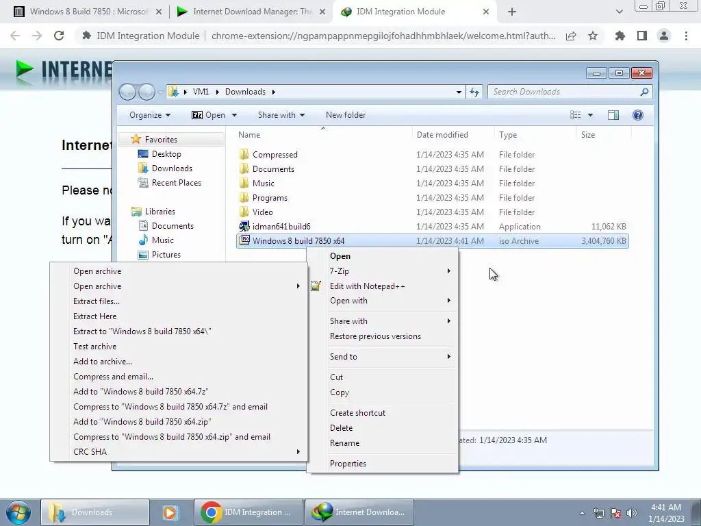The height and width of the screenshot is (526, 701).
Task: Click 7z Open toolbar button
Action: pyautogui.click(x=208, y=115)
